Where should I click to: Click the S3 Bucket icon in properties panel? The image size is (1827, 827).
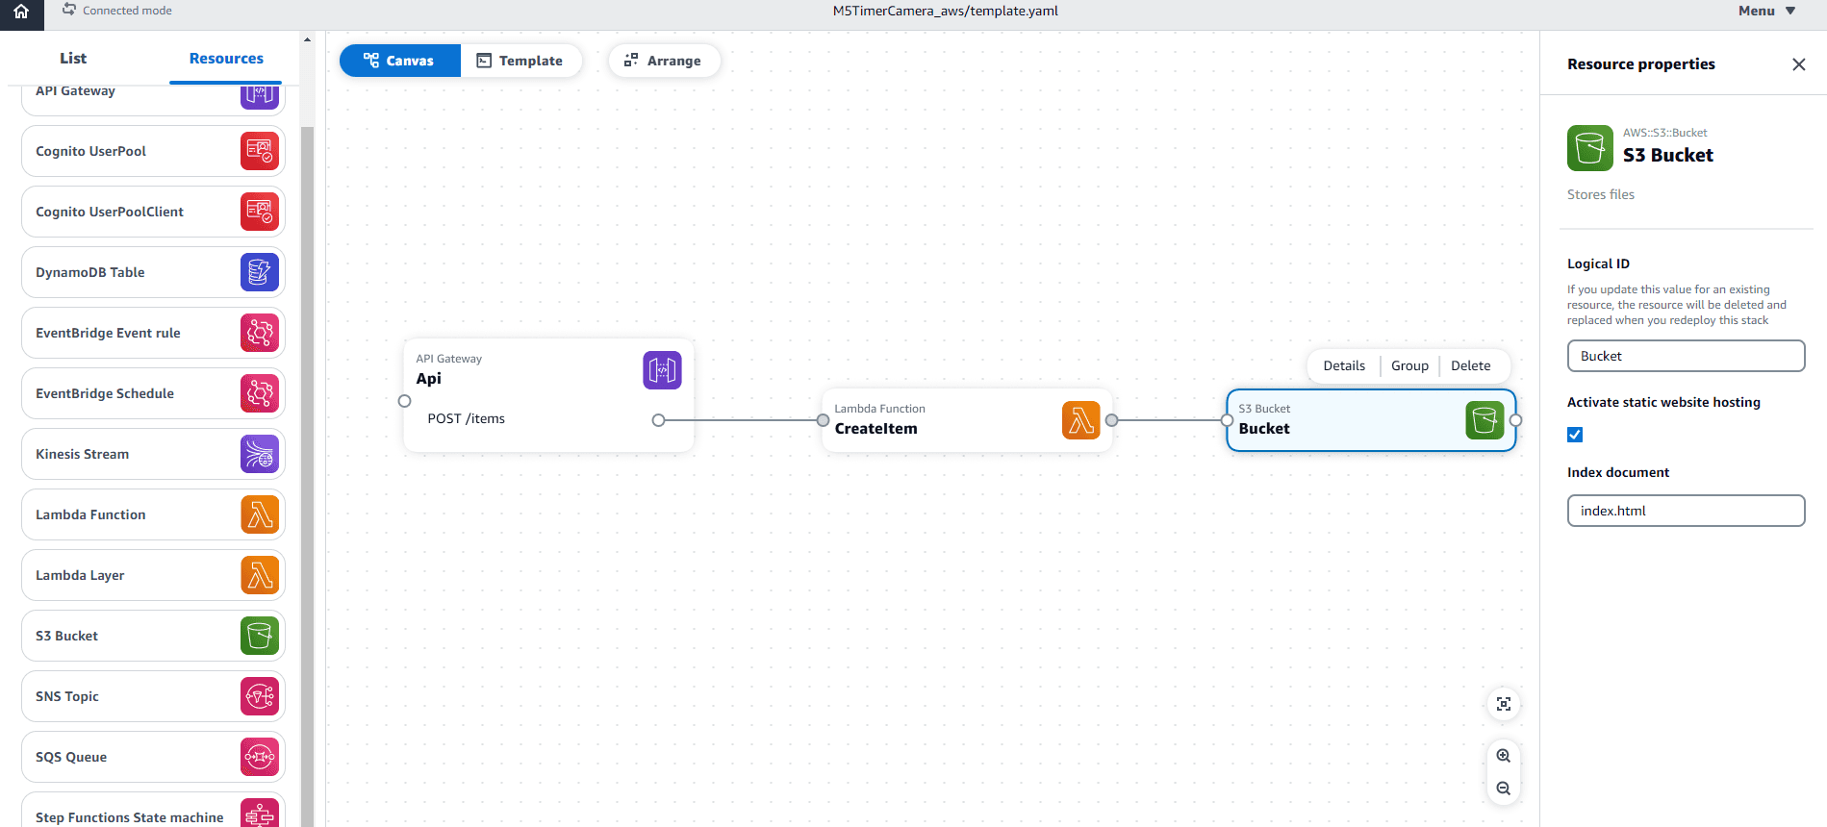[x=1589, y=148]
